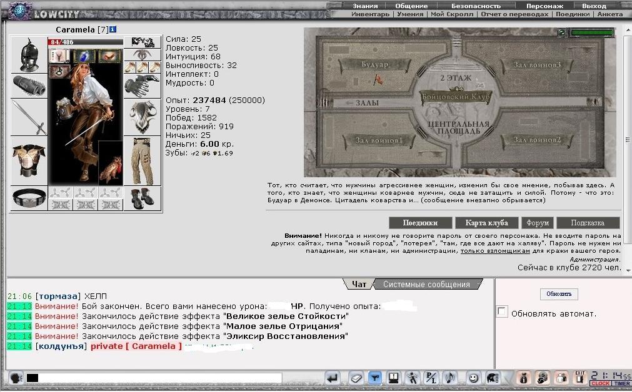Viewport: 632px width, 392px height.
Task: Switch display to TIMER mode
Action: pos(621,383)
